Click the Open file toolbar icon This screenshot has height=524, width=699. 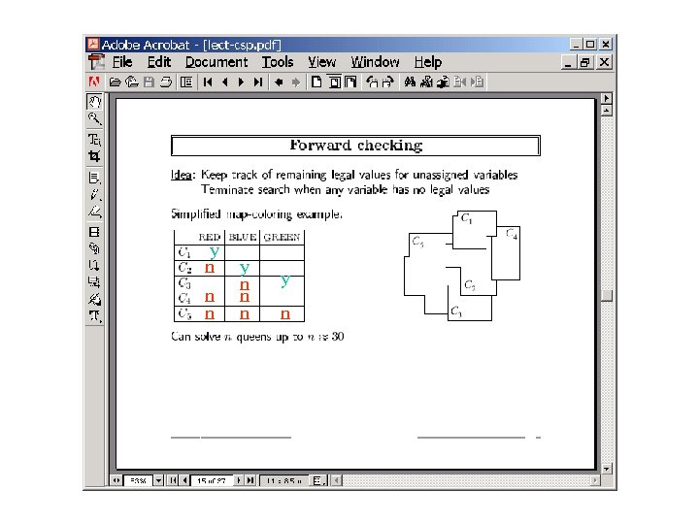(115, 82)
